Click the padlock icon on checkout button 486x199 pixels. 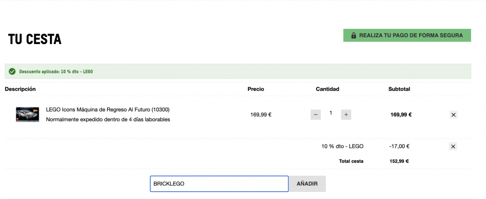click(x=354, y=36)
